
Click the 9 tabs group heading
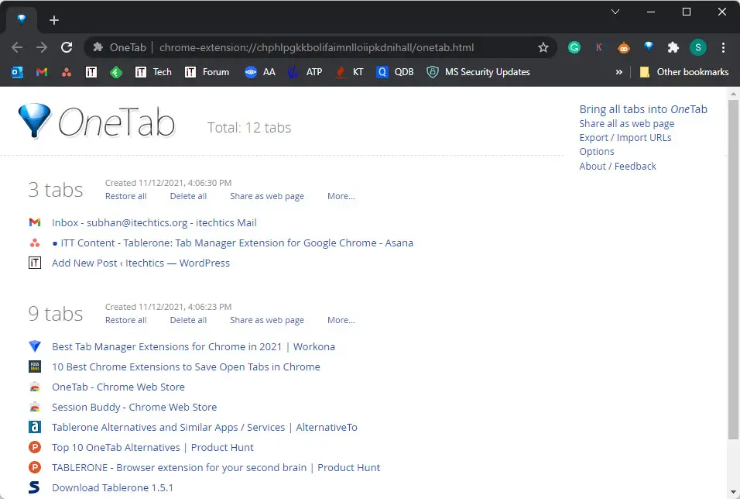tap(56, 314)
